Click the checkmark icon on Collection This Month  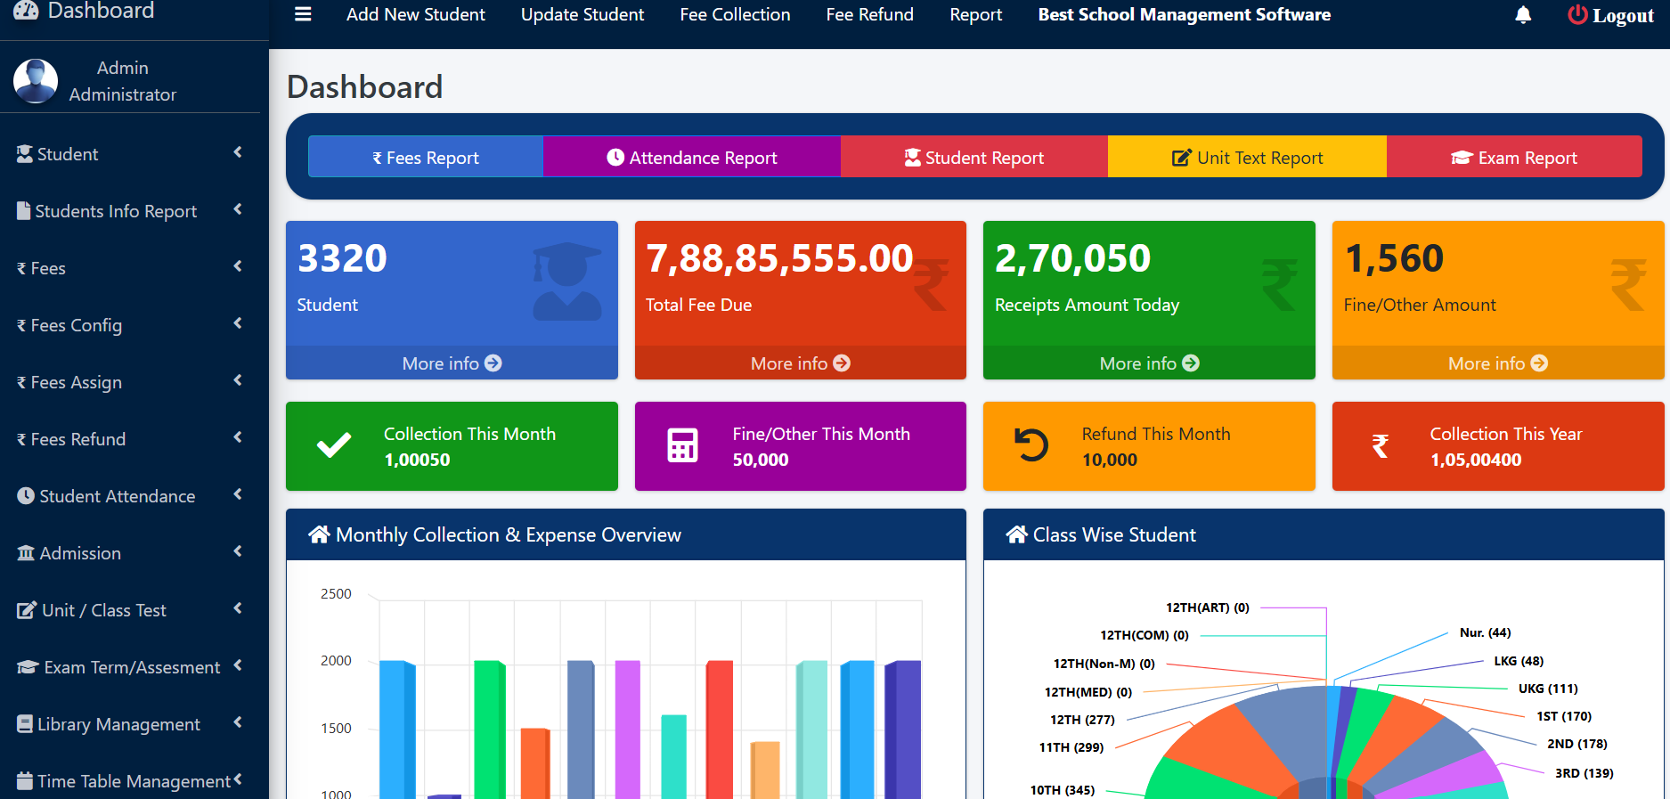click(334, 445)
